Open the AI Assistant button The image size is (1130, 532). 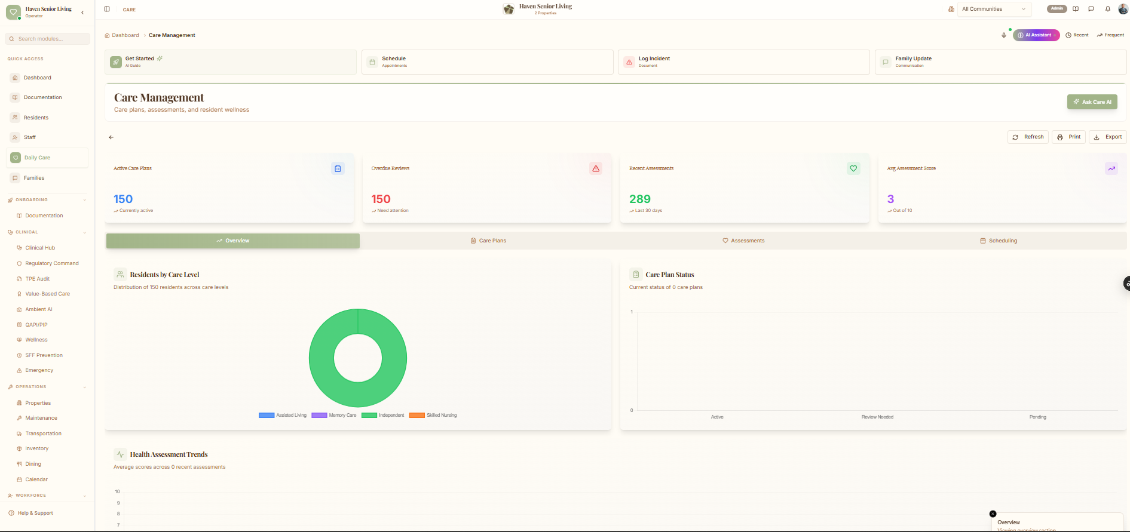tap(1036, 35)
